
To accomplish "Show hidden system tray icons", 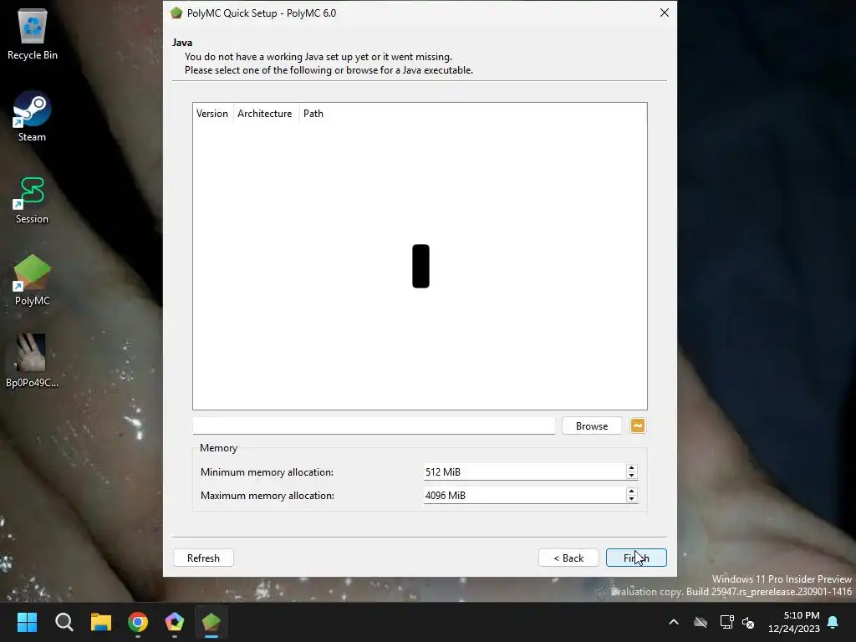I will [674, 622].
